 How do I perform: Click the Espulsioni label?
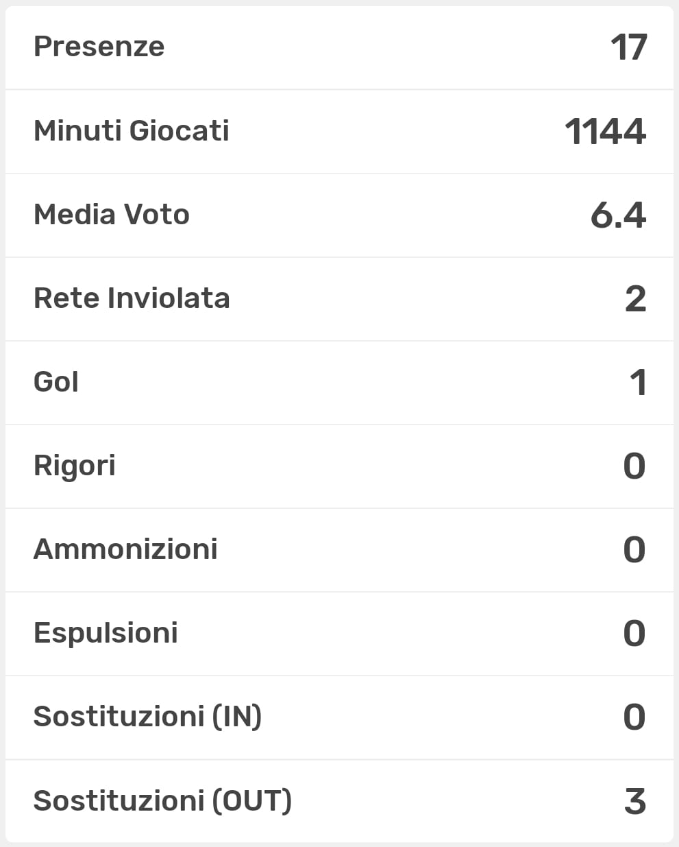pos(106,632)
